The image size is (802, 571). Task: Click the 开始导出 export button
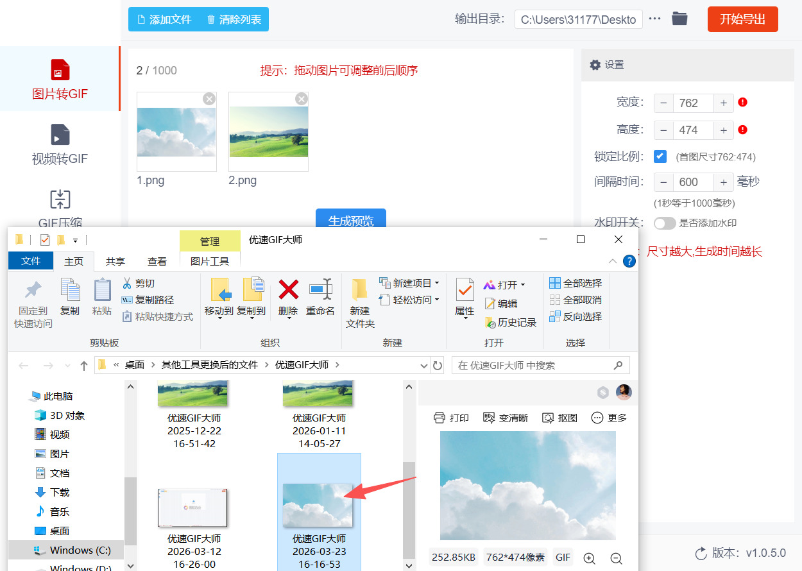[x=742, y=19]
